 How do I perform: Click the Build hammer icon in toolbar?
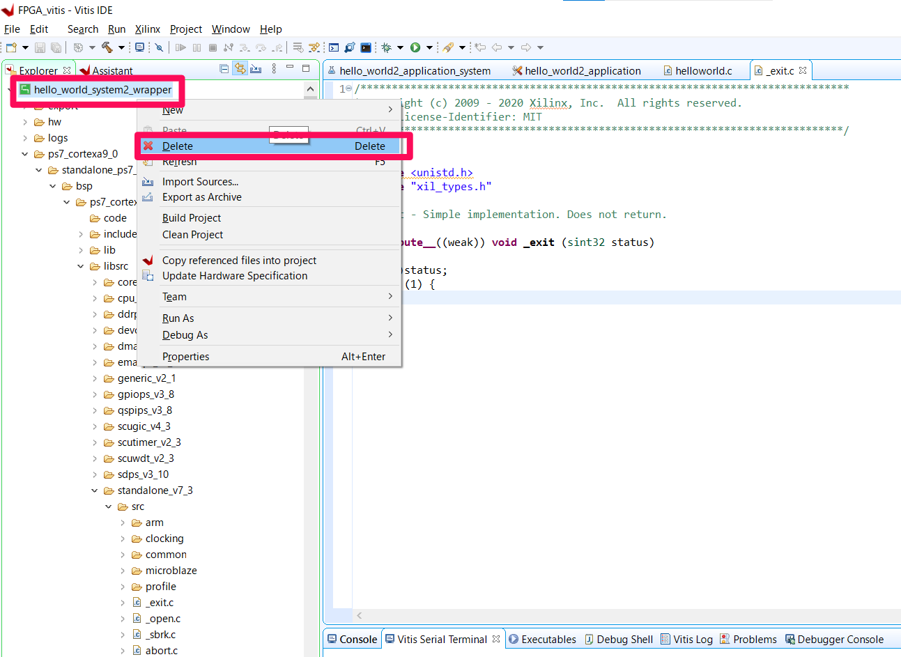[x=107, y=47]
